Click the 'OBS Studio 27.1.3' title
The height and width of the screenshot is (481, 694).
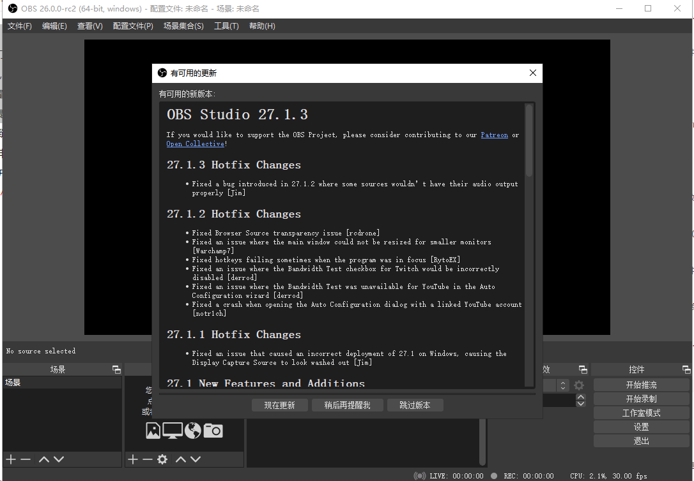(237, 114)
